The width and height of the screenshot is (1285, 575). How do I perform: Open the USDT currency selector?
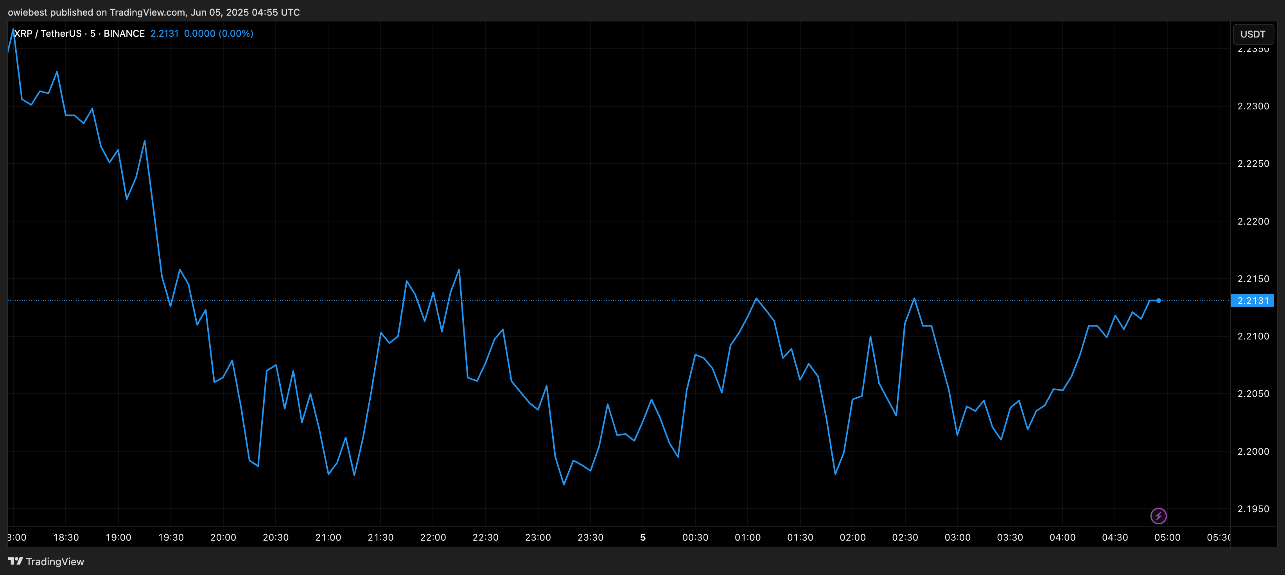1253,34
